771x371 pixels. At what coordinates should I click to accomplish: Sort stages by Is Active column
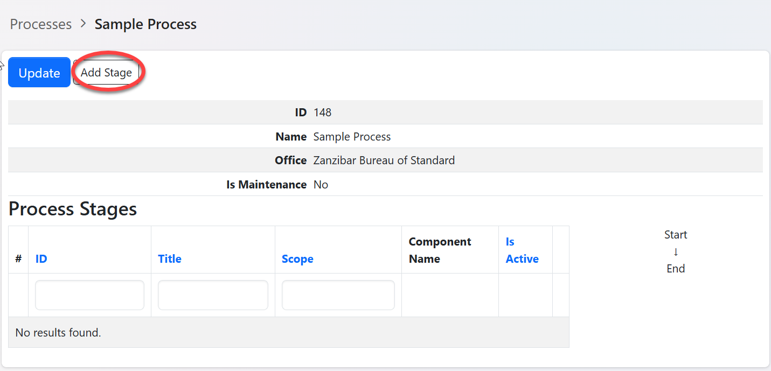point(522,250)
